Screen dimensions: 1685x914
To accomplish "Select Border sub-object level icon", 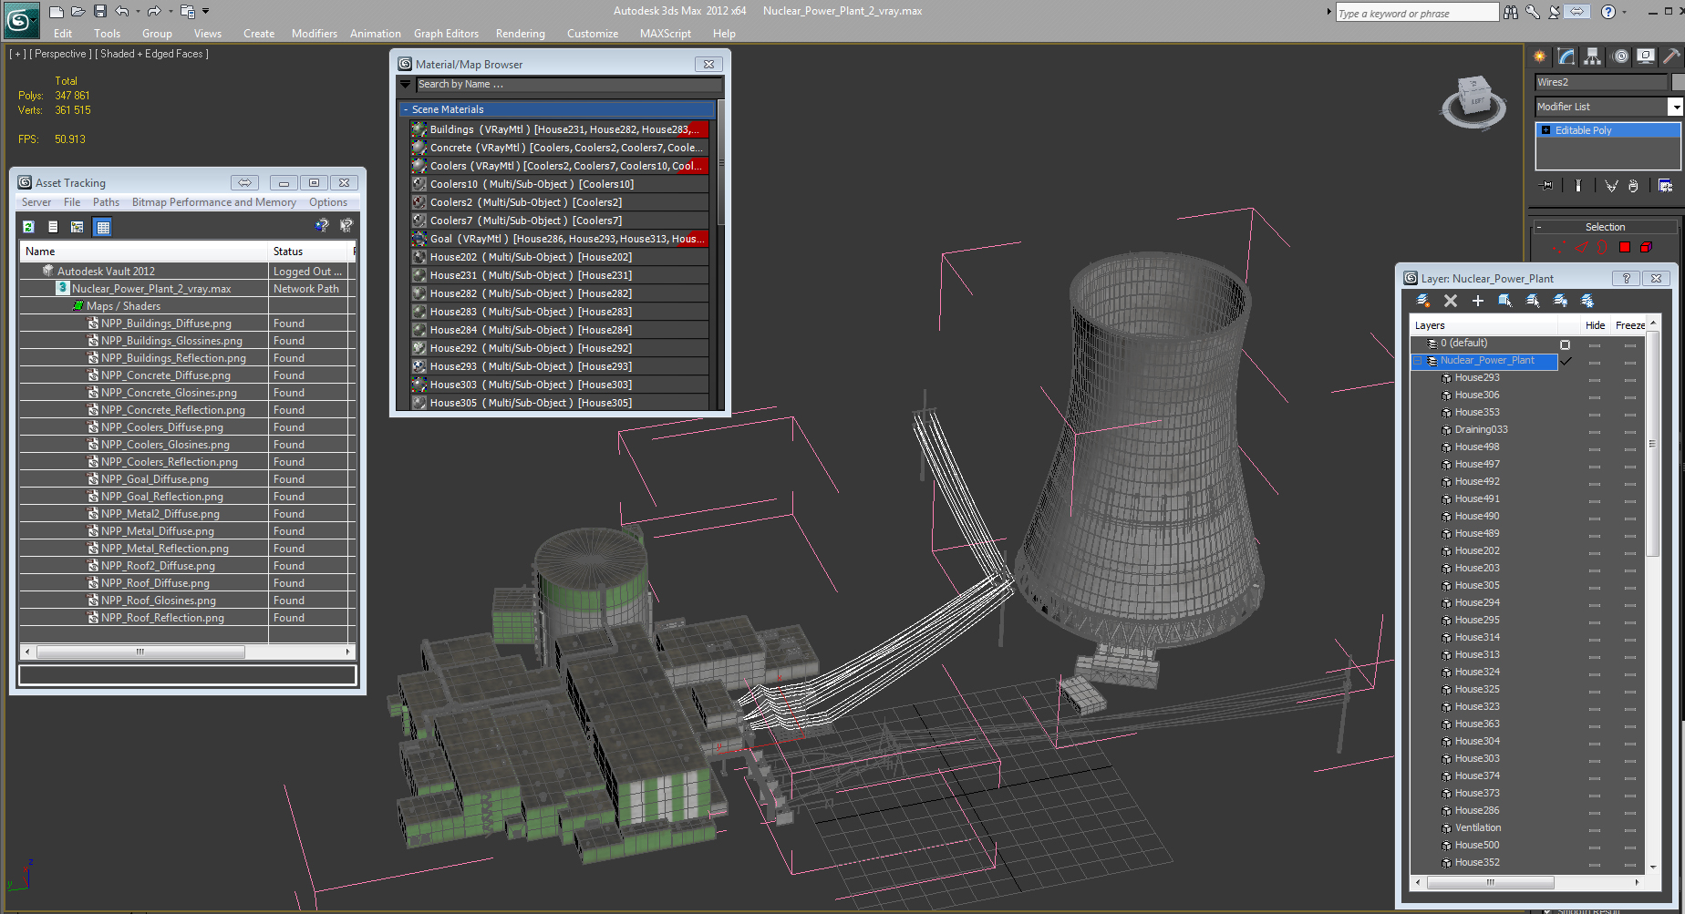I will point(1602,248).
